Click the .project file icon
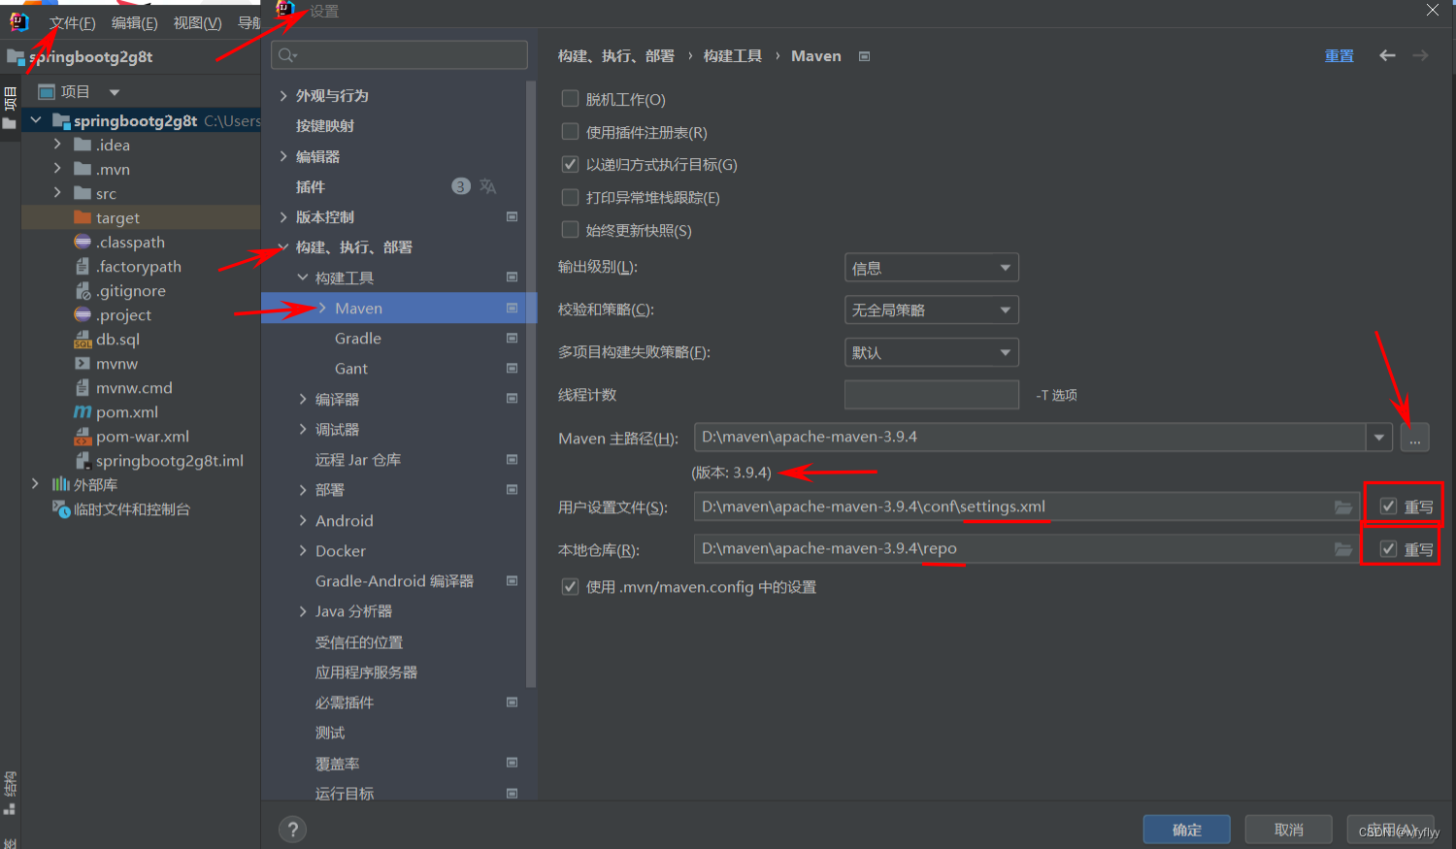1456x849 pixels. 83,315
